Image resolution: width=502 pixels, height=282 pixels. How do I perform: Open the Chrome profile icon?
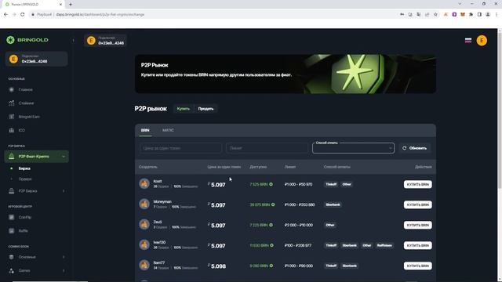(488, 14)
